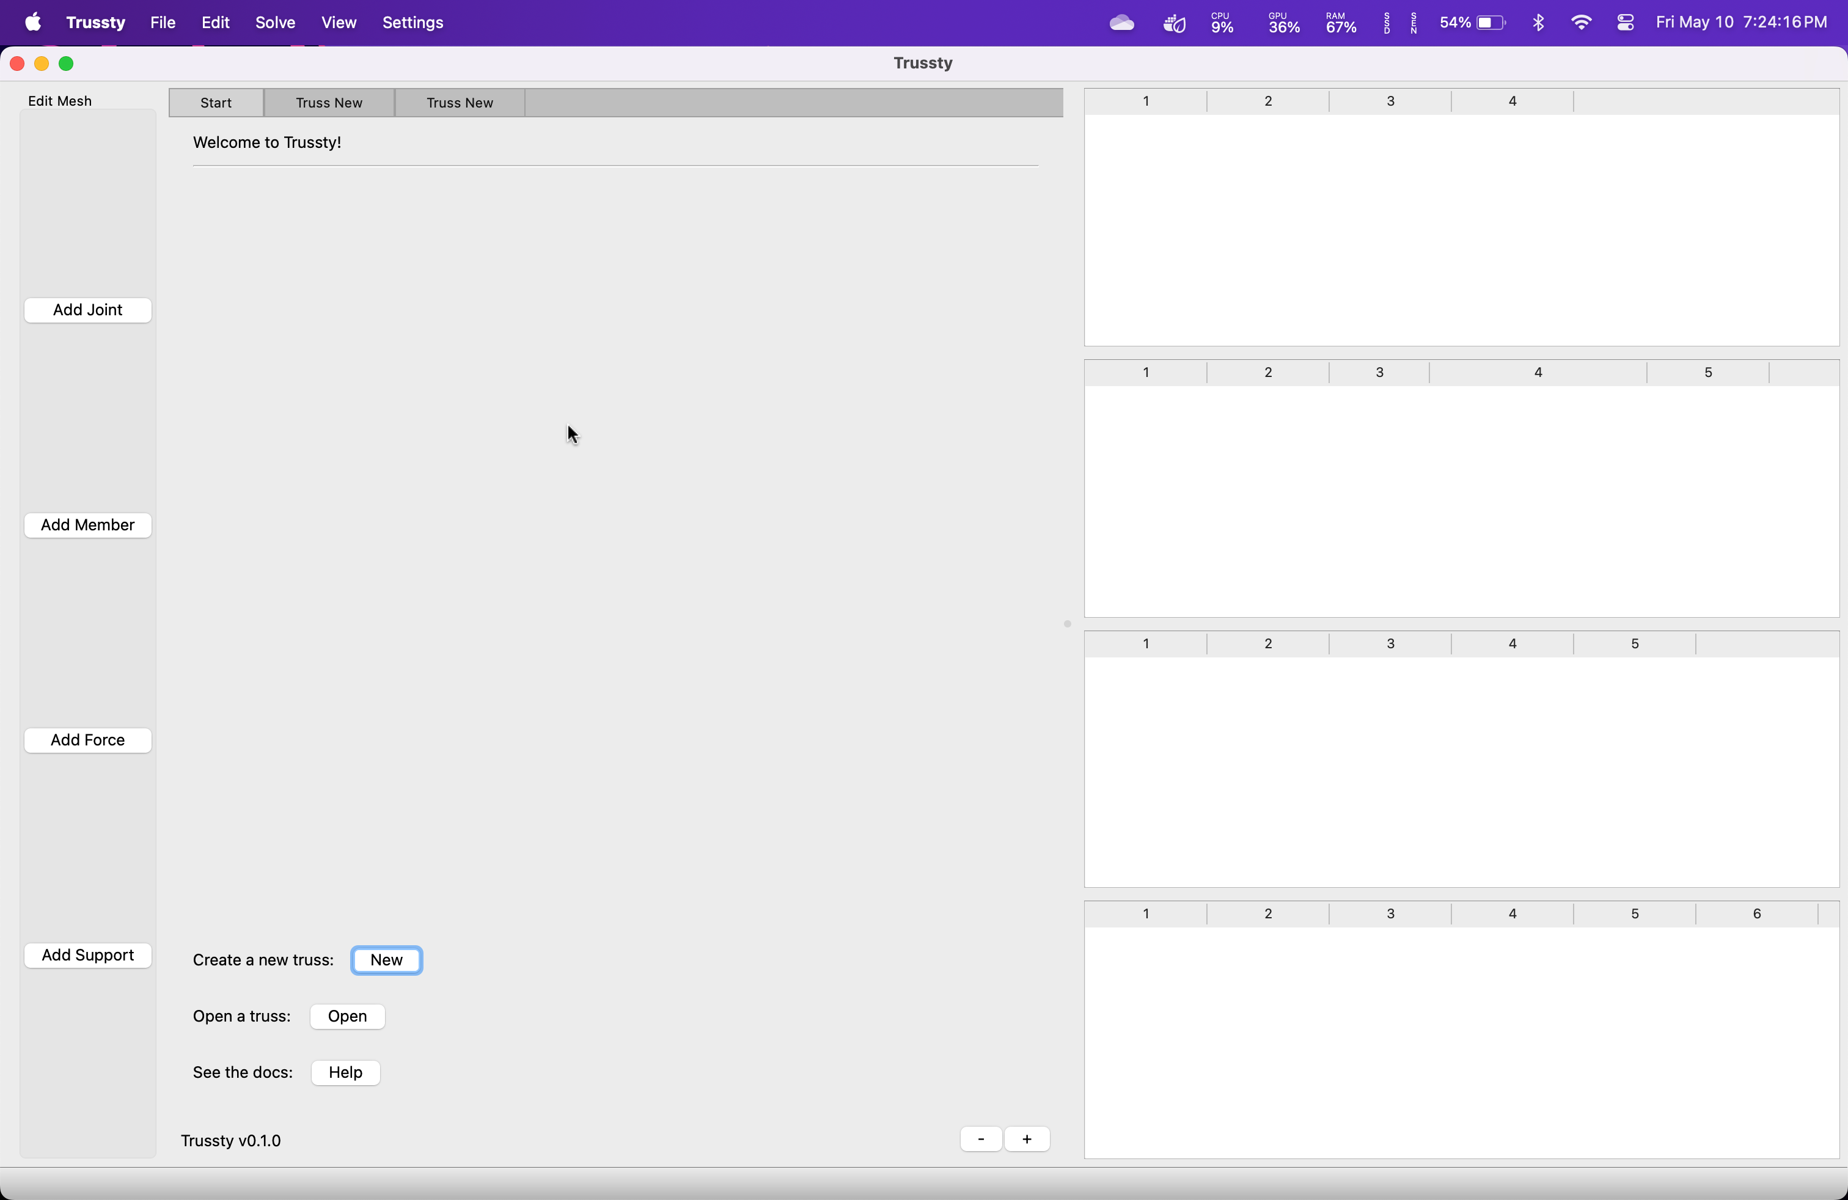This screenshot has height=1200, width=1848.
Task: Click the minus zoom button
Action: 981,1139
